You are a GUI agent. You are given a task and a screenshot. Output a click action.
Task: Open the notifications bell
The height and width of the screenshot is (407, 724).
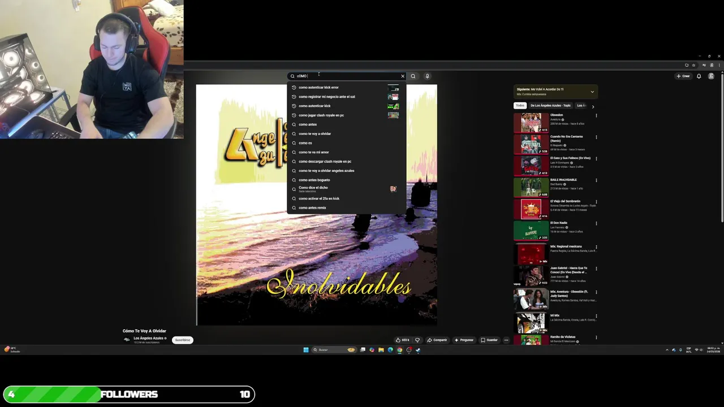[x=699, y=76]
